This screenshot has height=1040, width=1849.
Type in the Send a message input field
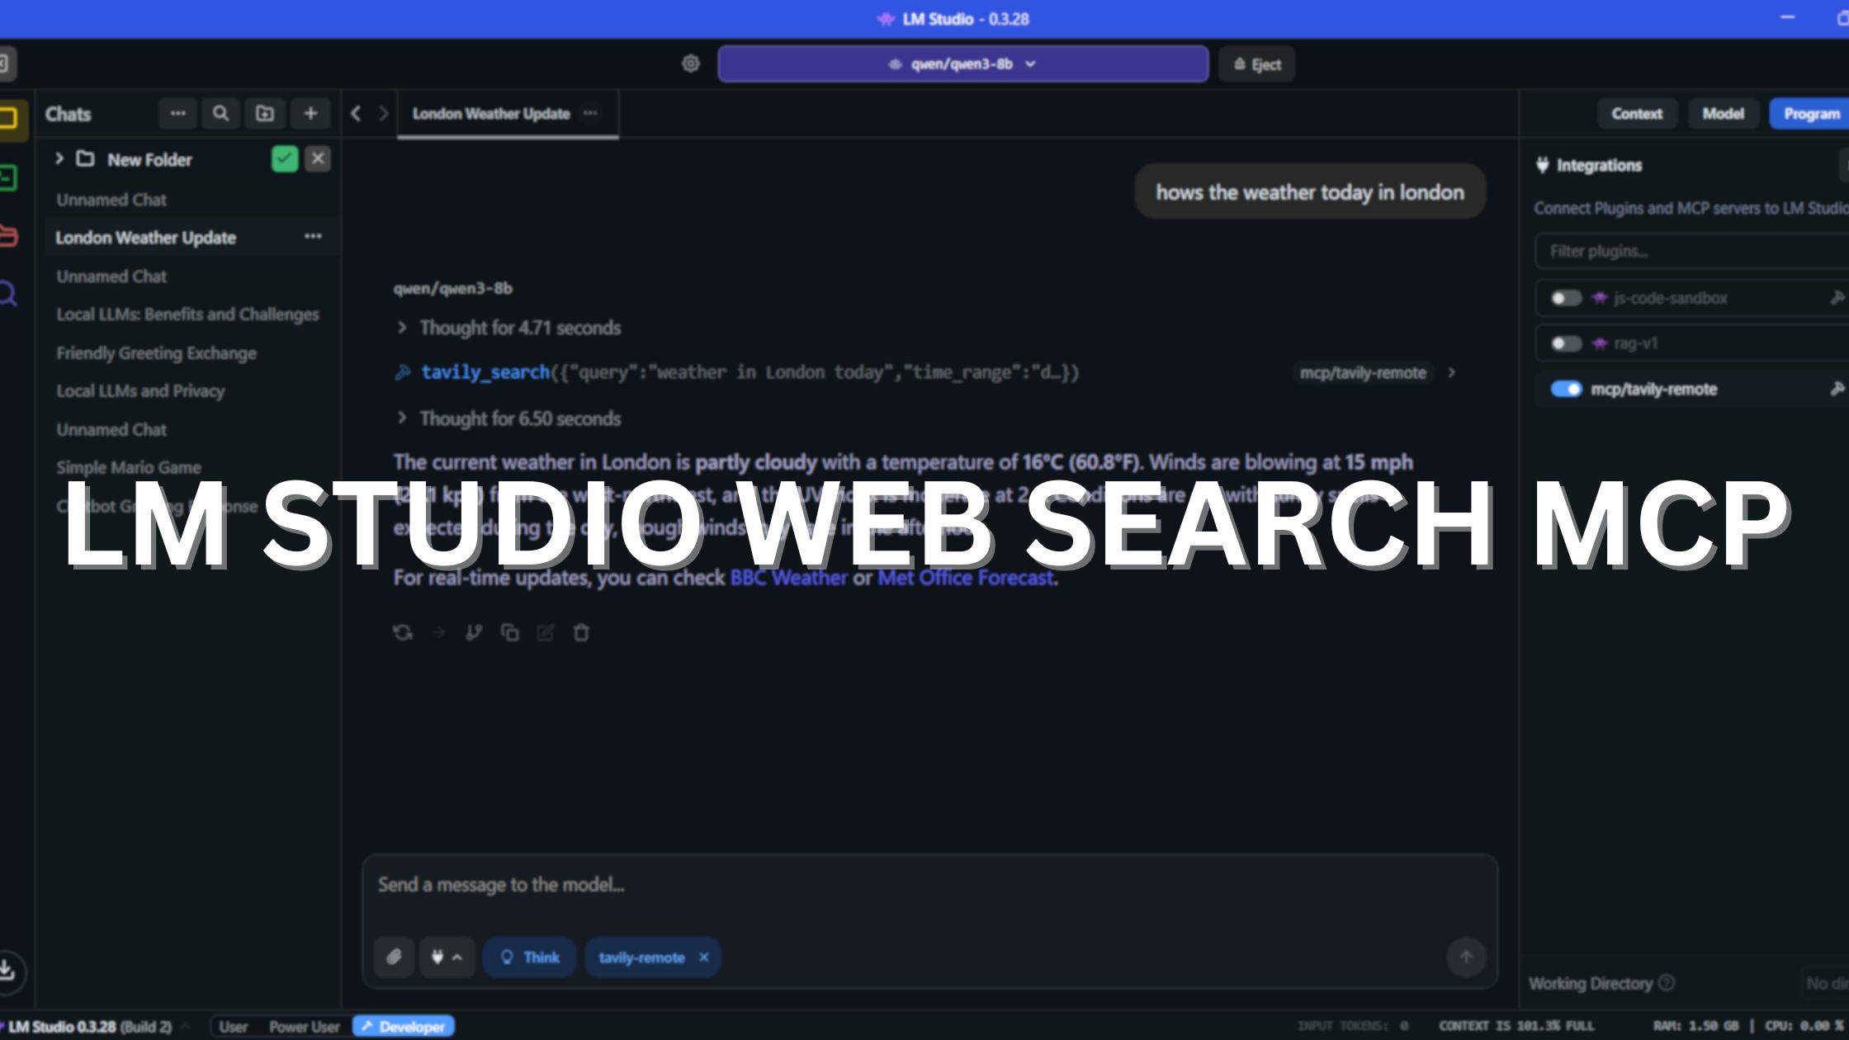(825, 885)
